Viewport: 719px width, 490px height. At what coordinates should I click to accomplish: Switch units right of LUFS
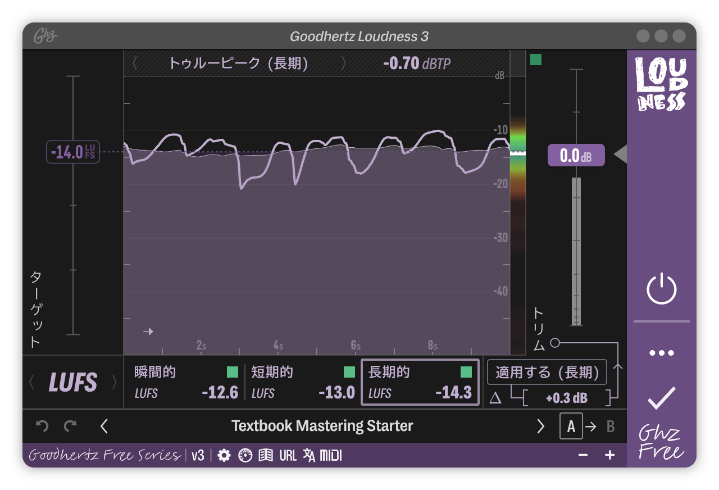click(115, 383)
